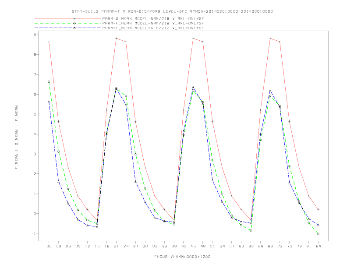Click the x-axis label FHOUR VHHMM:0000>1200
347x268 pixels.
click(182, 257)
